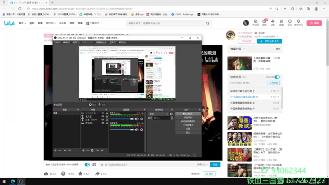Remove the selected source in OBS
The height and width of the screenshot is (185, 329).
point(88,150)
